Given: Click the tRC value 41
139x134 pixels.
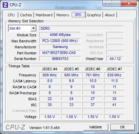Looking at the screenshot, I should 114,105.
